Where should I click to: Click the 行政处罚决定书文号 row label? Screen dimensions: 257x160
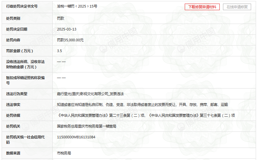pos(22,7)
